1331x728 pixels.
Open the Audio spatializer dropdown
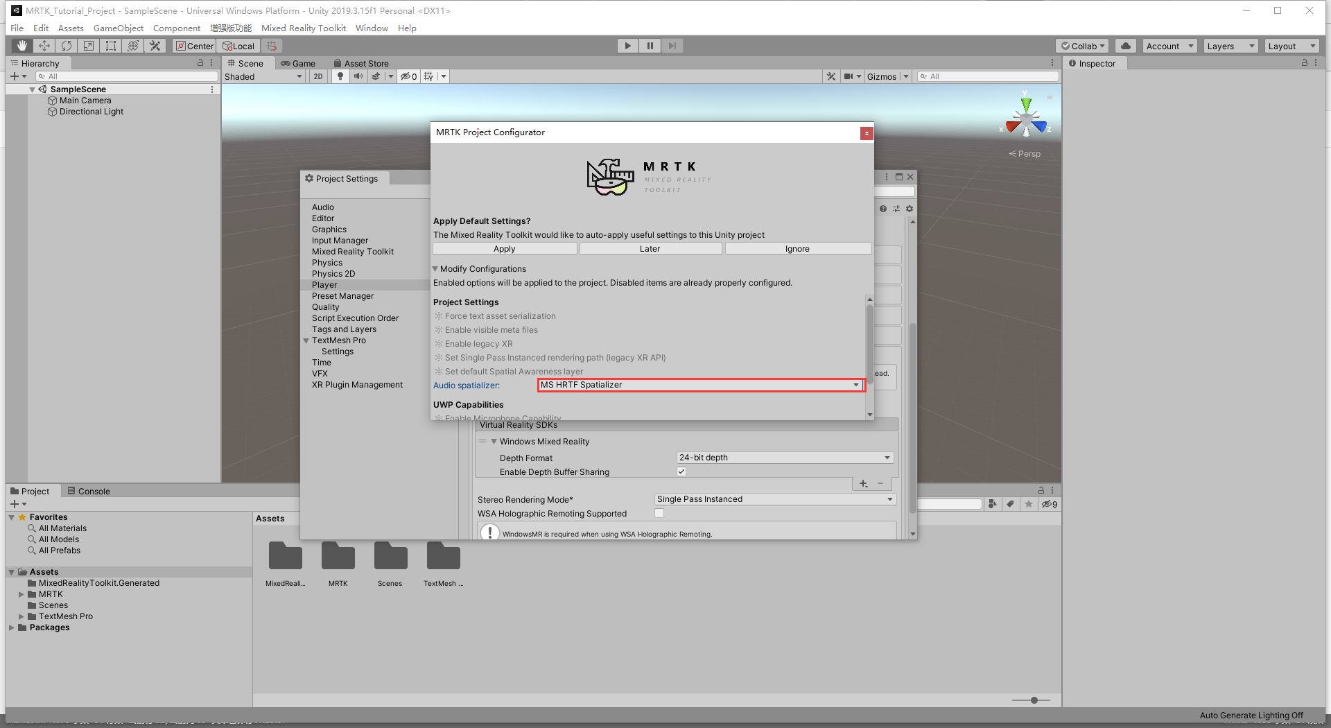click(x=700, y=385)
